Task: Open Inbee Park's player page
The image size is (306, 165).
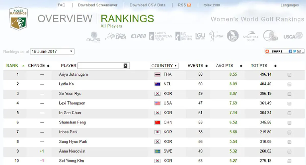Action: click(x=68, y=132)
